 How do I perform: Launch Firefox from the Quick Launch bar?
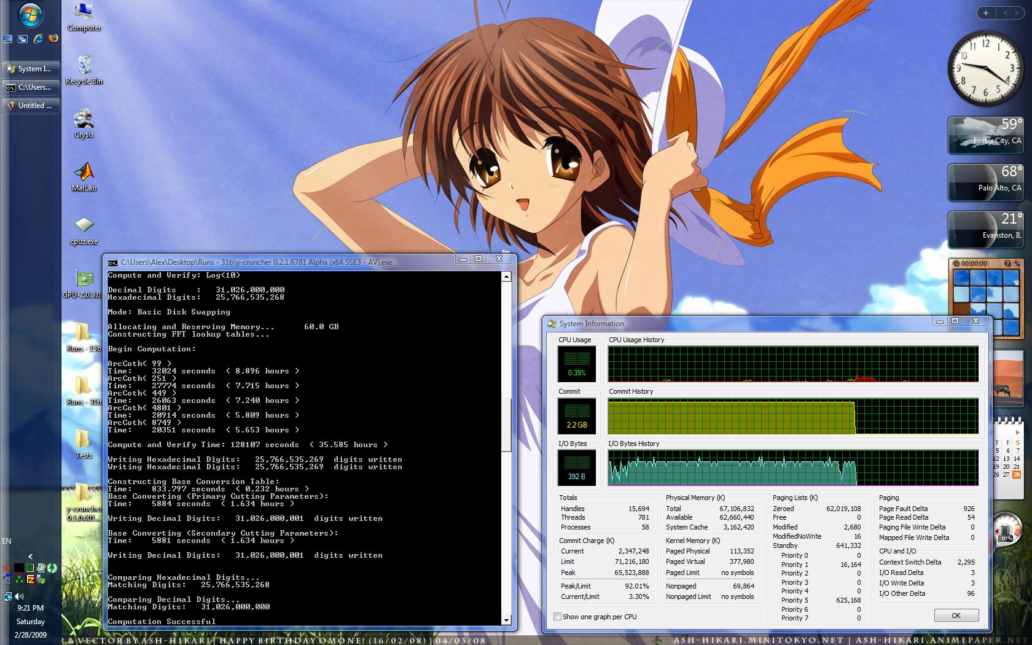(53, 39)
